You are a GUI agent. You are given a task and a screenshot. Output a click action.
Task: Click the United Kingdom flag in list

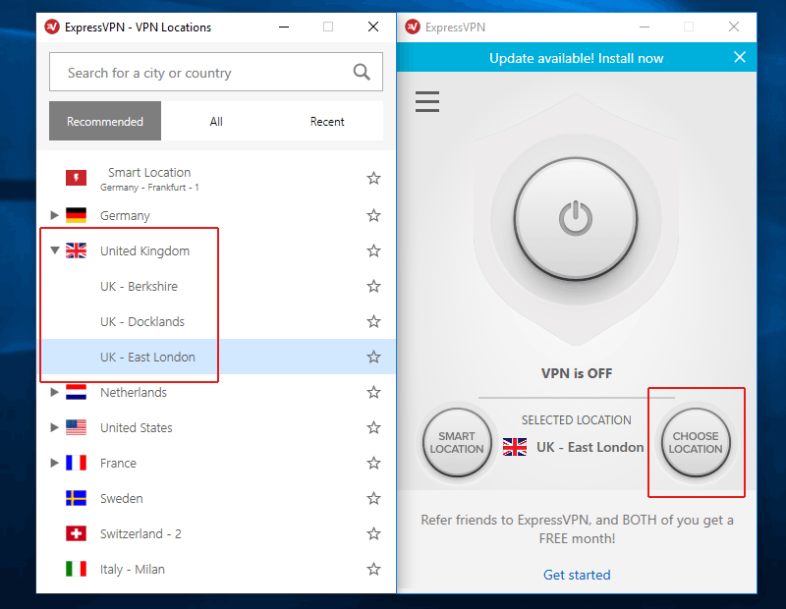77,250
